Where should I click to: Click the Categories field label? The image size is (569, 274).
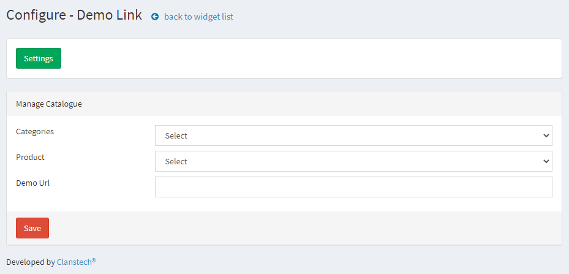coord(35,132)
